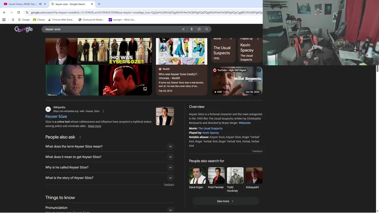Image resolution: width=379 pixels, height=213 pixels.
Task: Search by image with Lens icon
Action: tap(199, 29)
